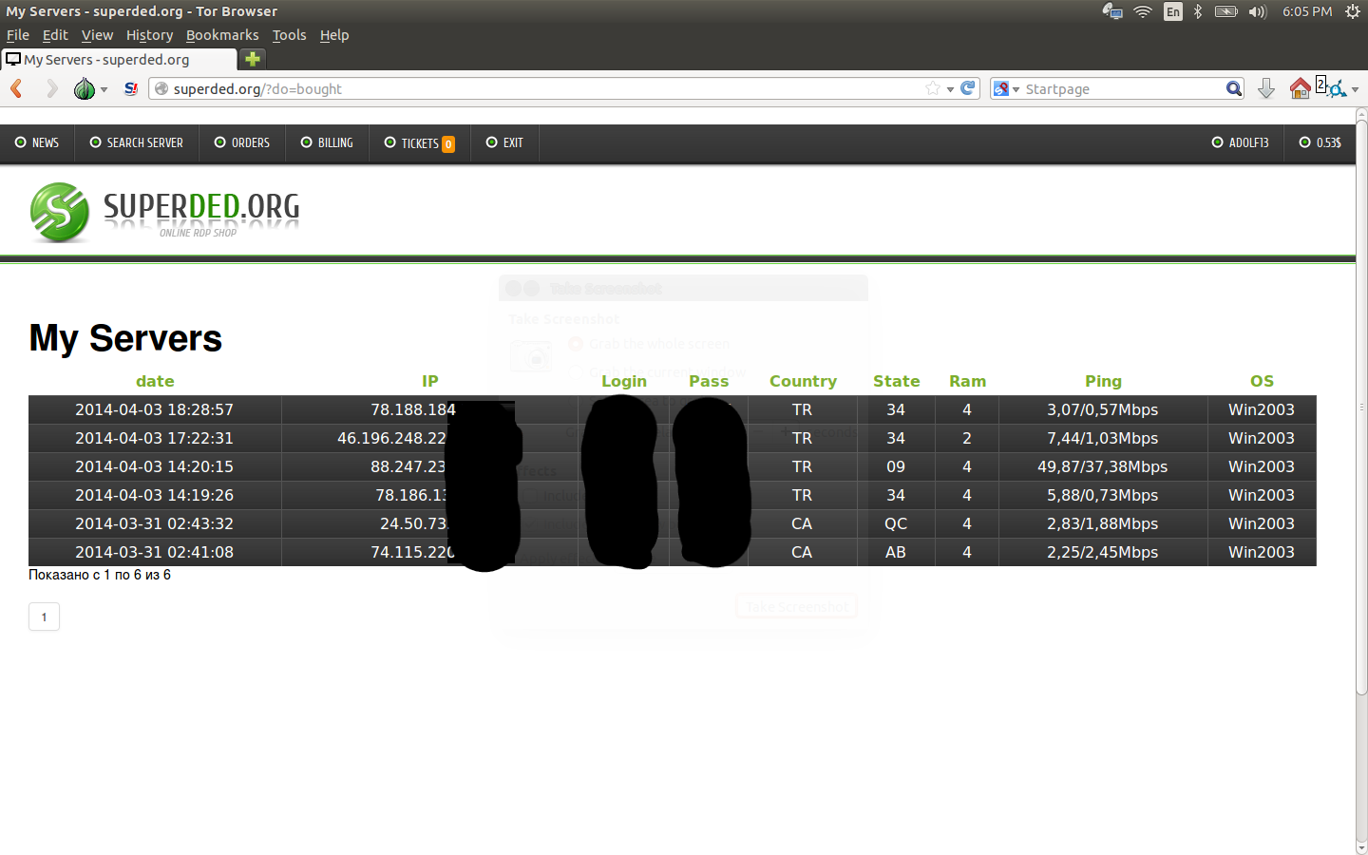The image size is (1368, 855).
Task: Click the Superded.org logo
Action: [x=164, y=212]
